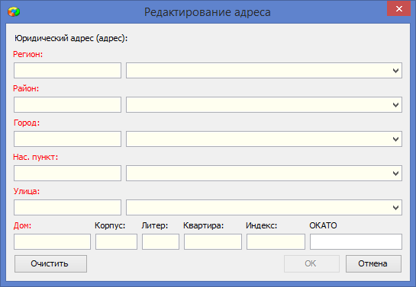Close the Редактирование адреса dialog
Viewport: 416px width, 287px height.
pos(398,8)
